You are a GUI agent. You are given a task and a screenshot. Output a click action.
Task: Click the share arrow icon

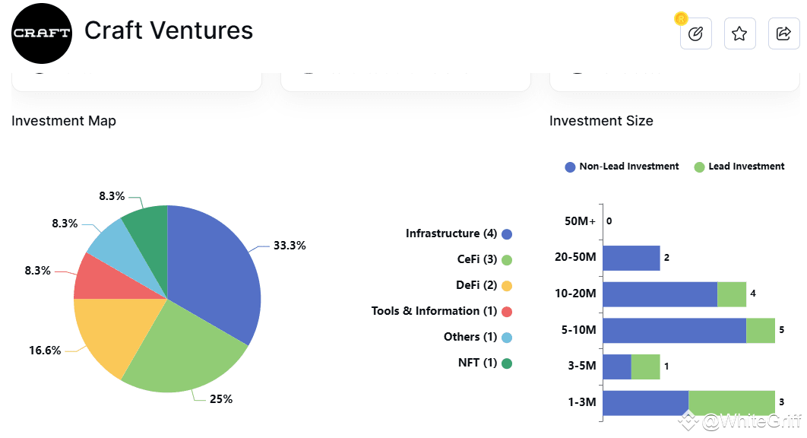point(783,33)
